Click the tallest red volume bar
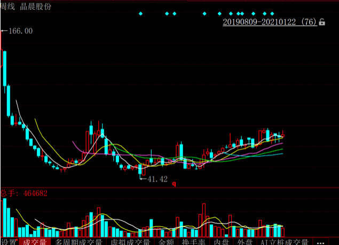The height and width of the screenshot is (245, 339). (x=203, y=220)
